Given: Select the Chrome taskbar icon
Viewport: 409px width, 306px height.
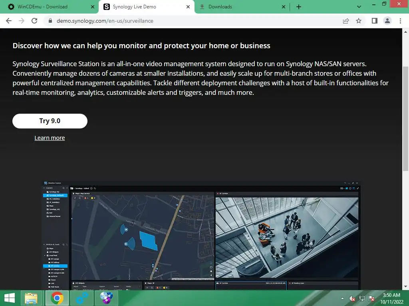Looking at the screenshot, I should pyautogui.click(x=57, y=298).
